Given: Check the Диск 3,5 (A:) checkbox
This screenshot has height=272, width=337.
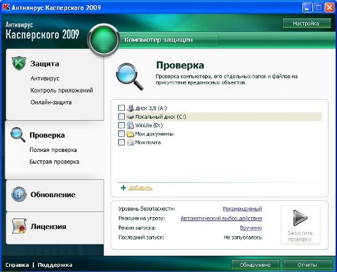Looking at the screenshot, I should [121, 108].
